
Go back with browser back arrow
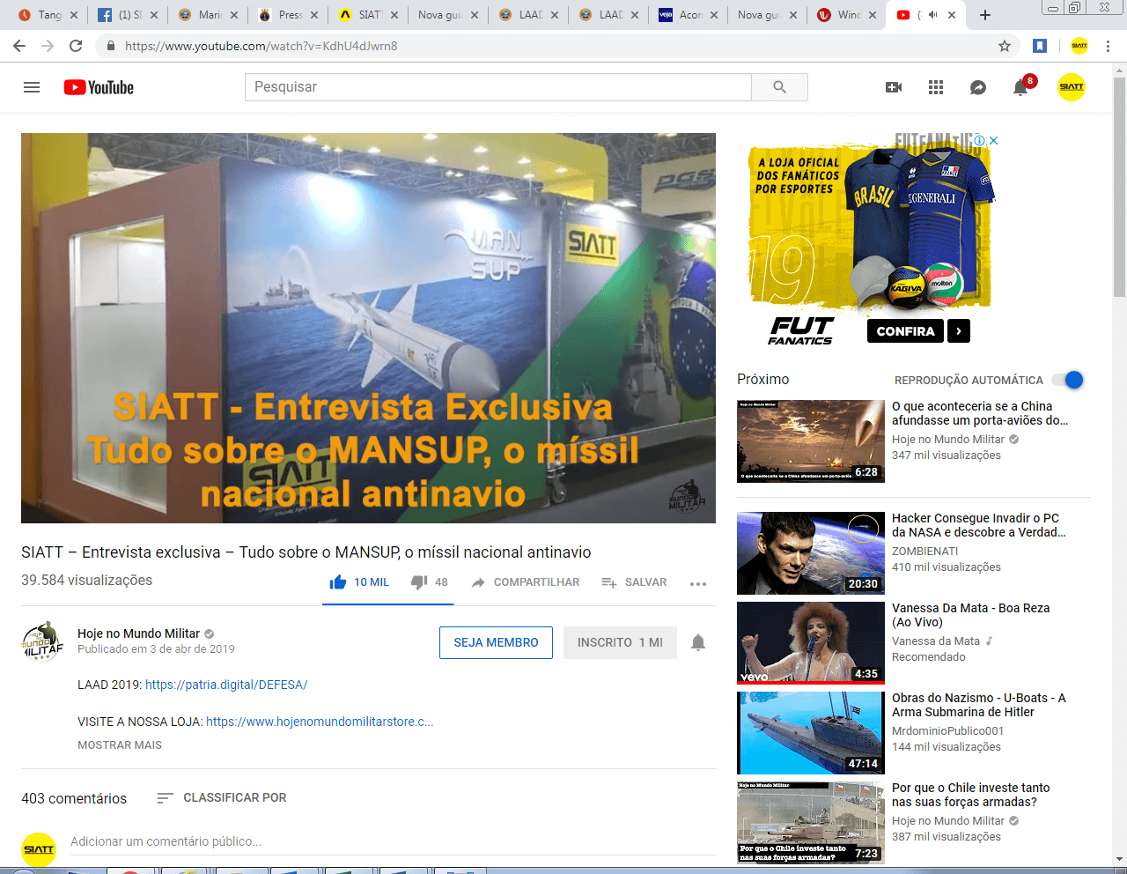click(19, 46)
